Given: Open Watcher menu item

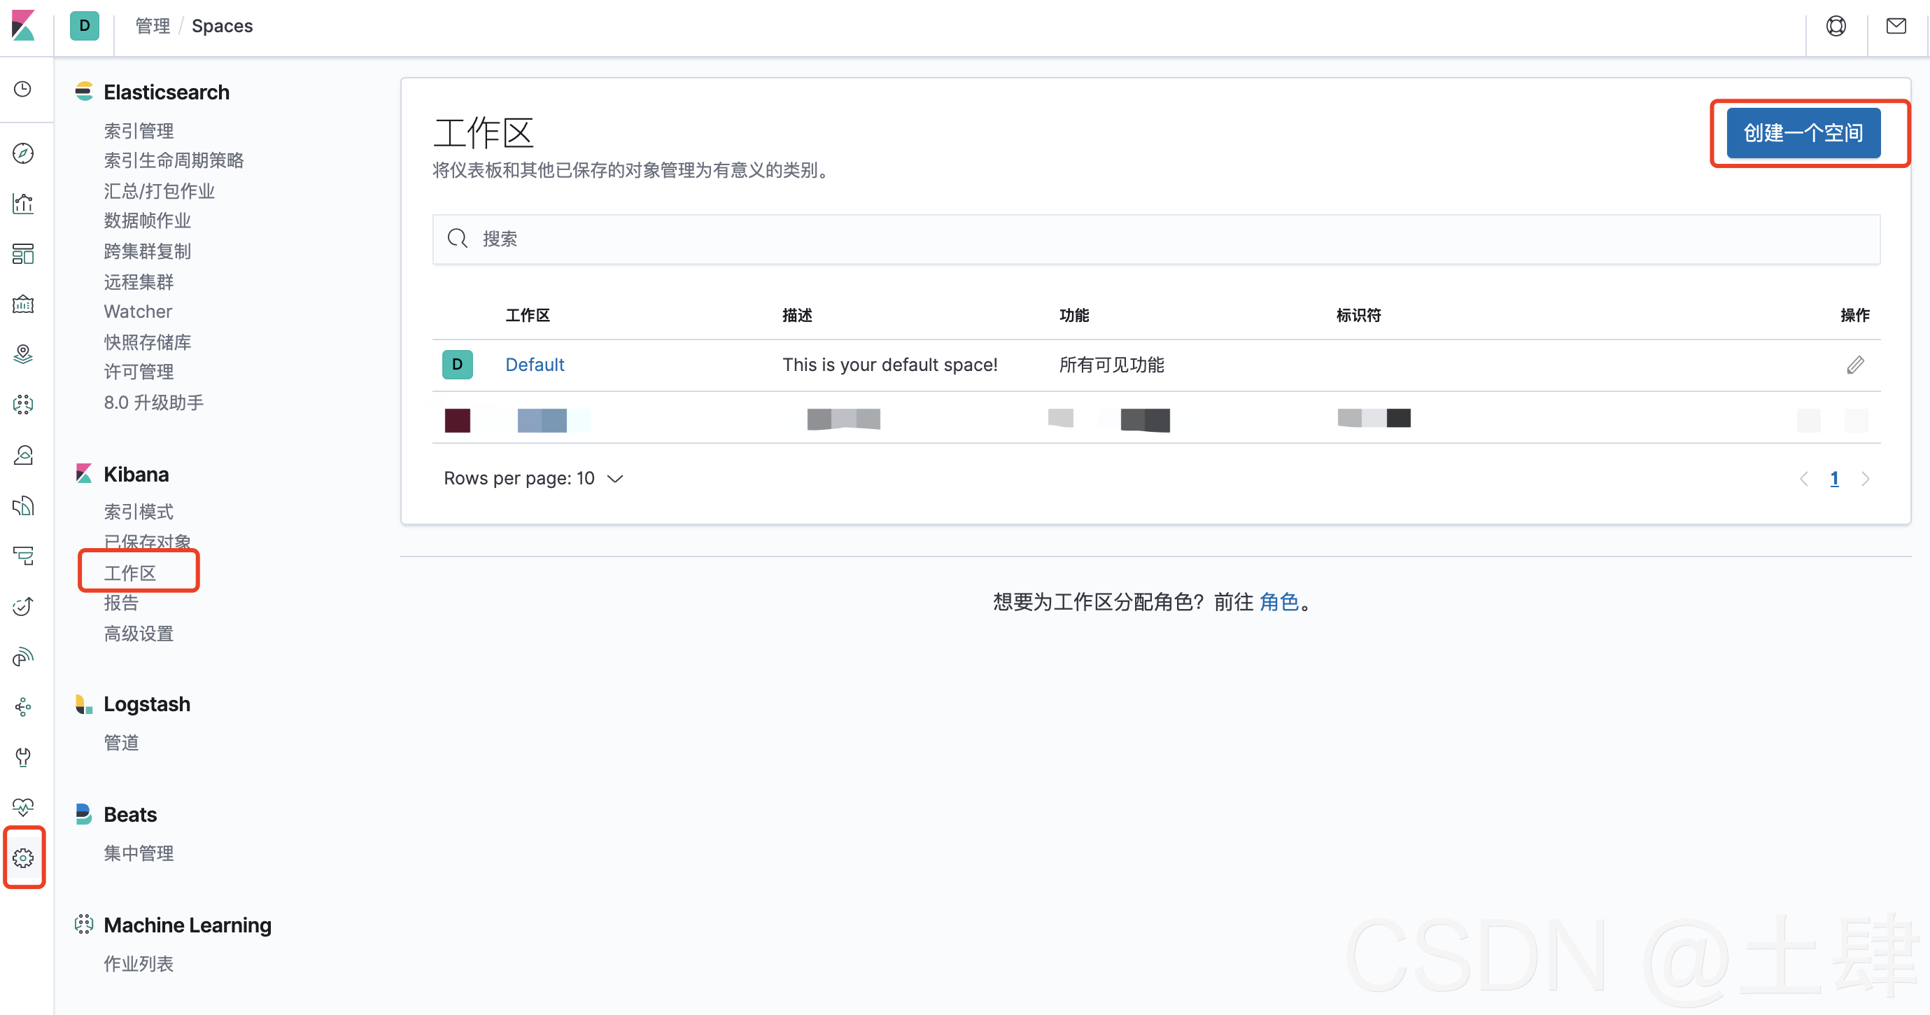Looking at the screenshot, I should pos(138,311).
